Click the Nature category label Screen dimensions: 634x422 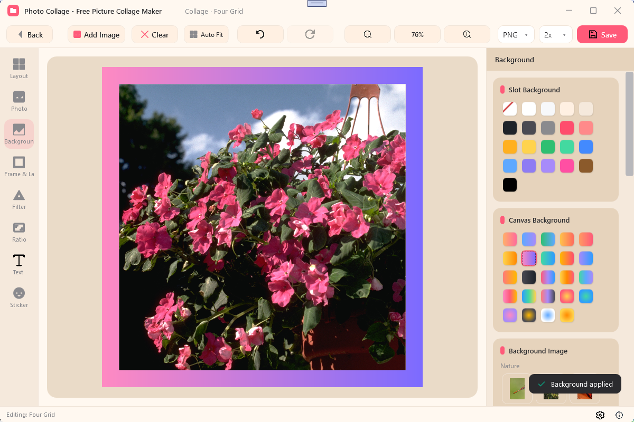(x=510, y=366)
